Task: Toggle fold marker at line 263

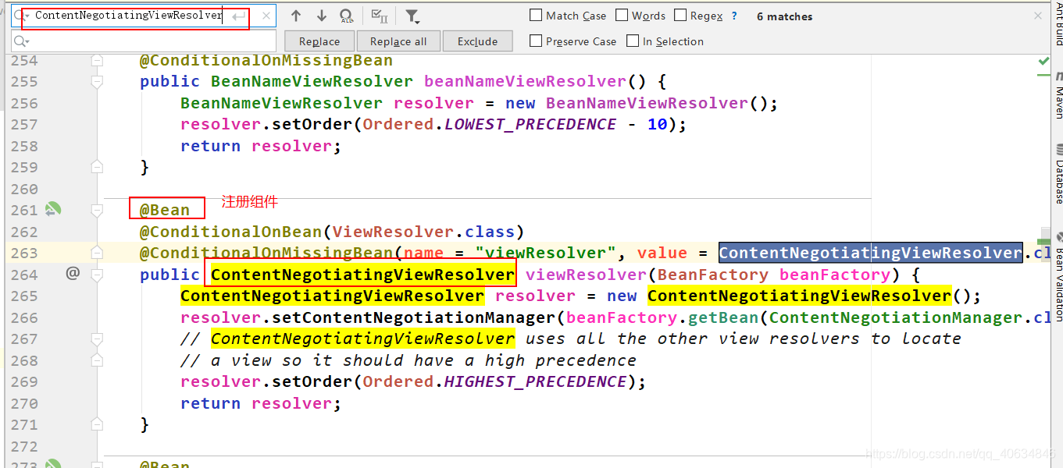Action: 97,253
